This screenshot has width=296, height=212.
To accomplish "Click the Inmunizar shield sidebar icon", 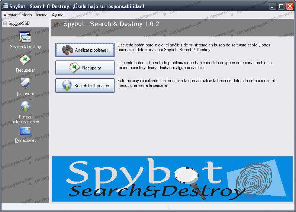I will (x=25, y=83).
